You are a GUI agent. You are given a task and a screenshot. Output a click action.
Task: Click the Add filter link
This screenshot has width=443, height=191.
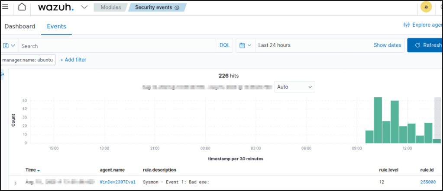point(73,60)
